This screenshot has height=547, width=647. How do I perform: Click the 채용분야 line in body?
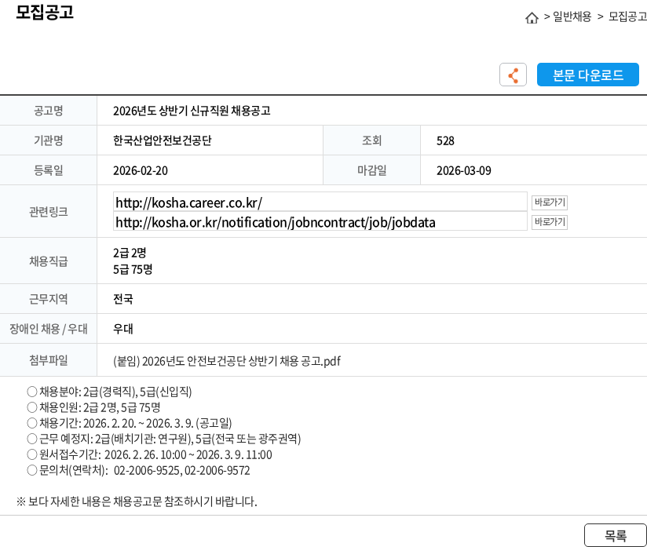109,392
